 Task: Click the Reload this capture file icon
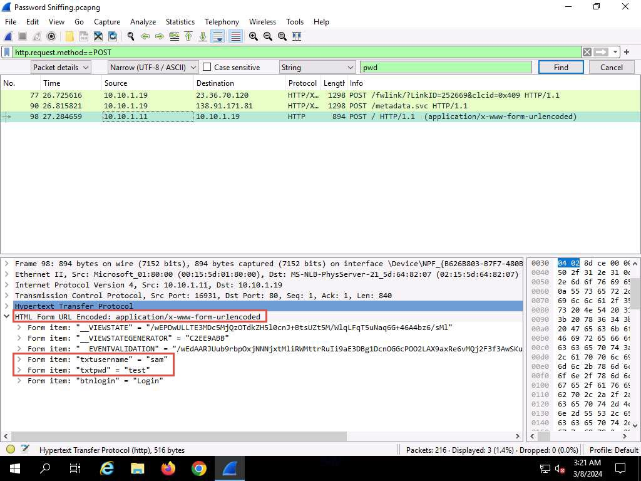pos(113,36)
